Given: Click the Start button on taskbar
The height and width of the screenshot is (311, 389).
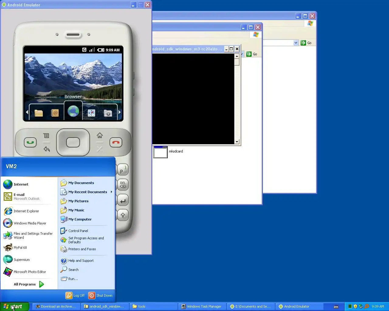Looking at the screenshot, I should (15, 306).
